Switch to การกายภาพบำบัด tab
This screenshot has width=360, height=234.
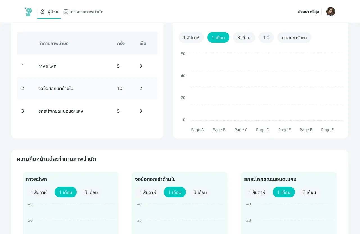click(87, 12)
